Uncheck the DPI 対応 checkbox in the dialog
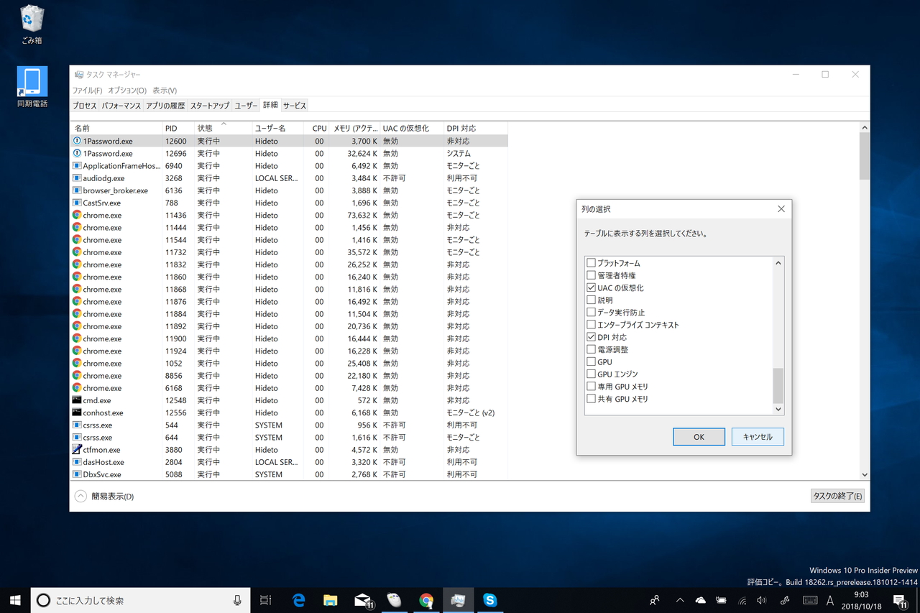The height and width of the screenshot is (613, 920). (591, 337)
